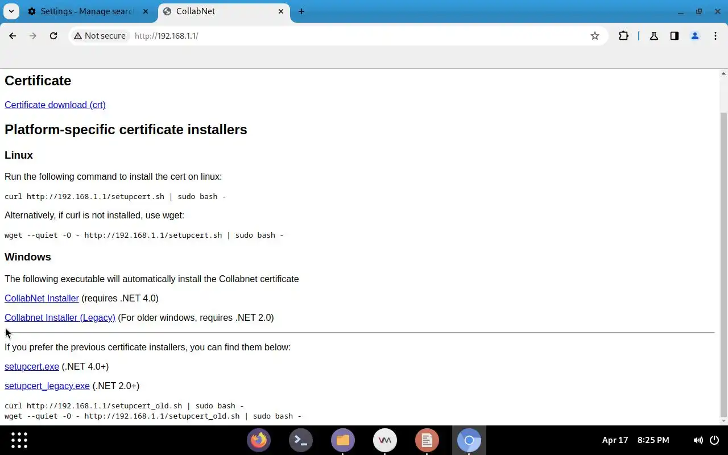Screen dimensions: 728x455
Task: Open the Terminal from the taskbar
Action: click(x=301, y=440)
